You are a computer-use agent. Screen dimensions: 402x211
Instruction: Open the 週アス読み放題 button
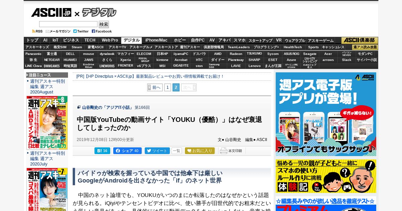(x=365, y=47)
